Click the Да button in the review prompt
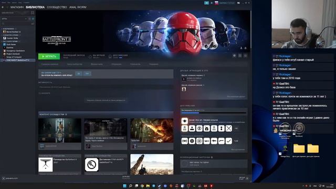This screenshot has height=189, width=336. coord(79,73)
